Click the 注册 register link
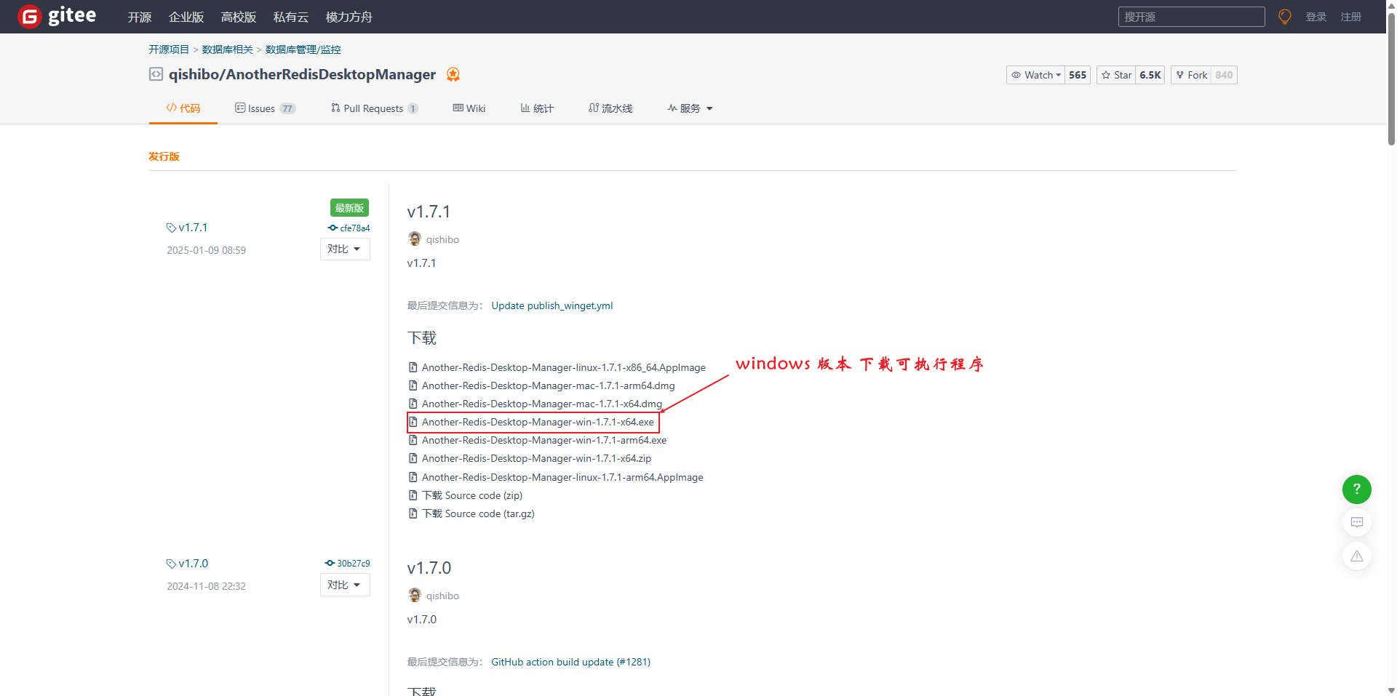This screenshot has height=696, width=1397. tap(1351, 17)
